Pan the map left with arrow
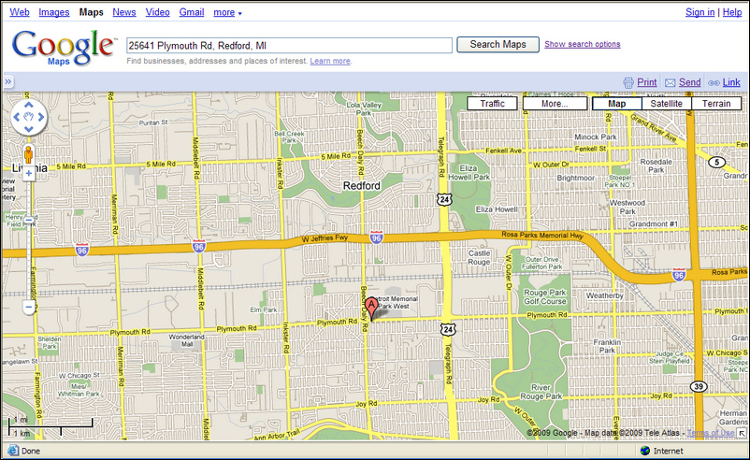The width and height of the screenshot is (750, 460). coord(16,119)
